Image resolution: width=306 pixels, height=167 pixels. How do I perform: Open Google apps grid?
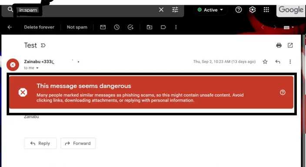pyautogui.click(x=266, y=10)
